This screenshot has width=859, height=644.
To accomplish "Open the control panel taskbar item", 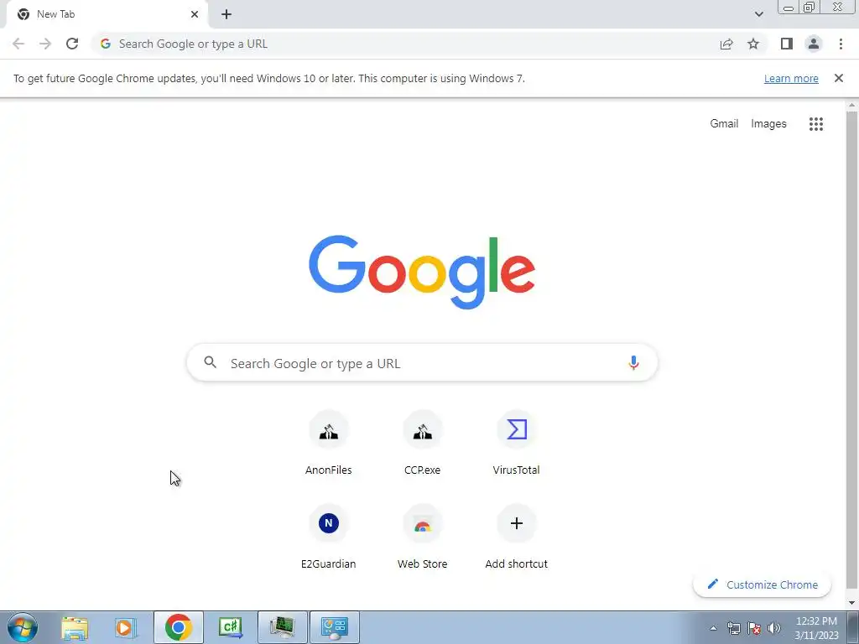I will [335, 627].
